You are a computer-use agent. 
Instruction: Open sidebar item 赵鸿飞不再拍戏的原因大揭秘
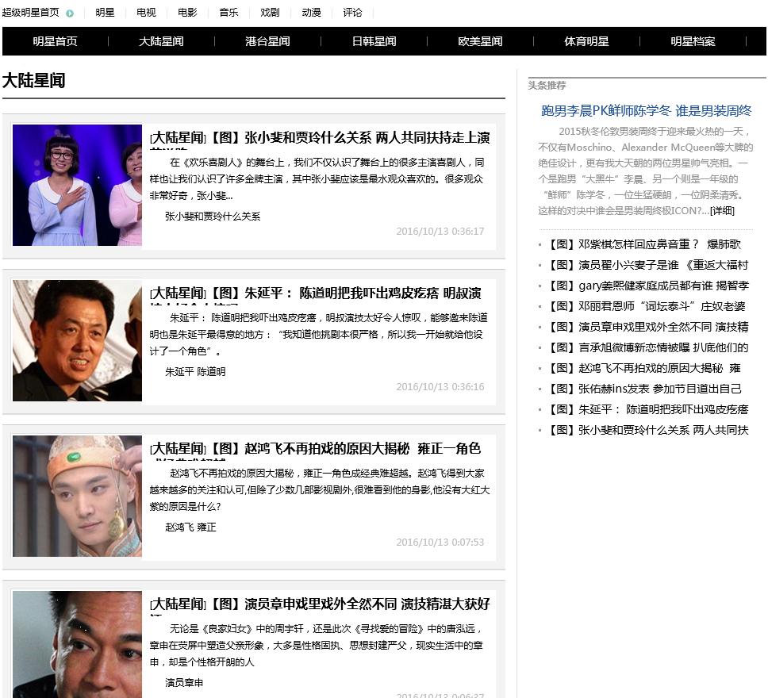[x=644, y=368]
